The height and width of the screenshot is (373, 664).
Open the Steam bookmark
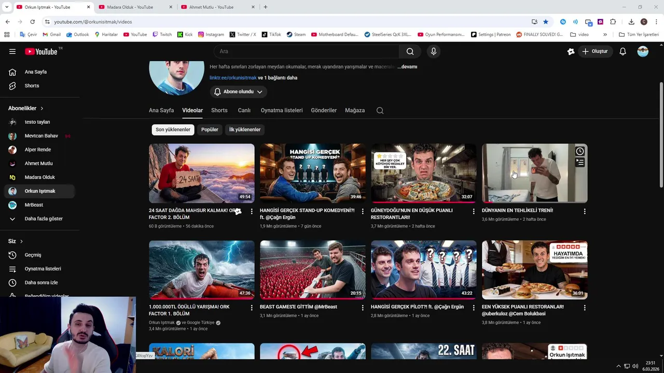point(296,35)
